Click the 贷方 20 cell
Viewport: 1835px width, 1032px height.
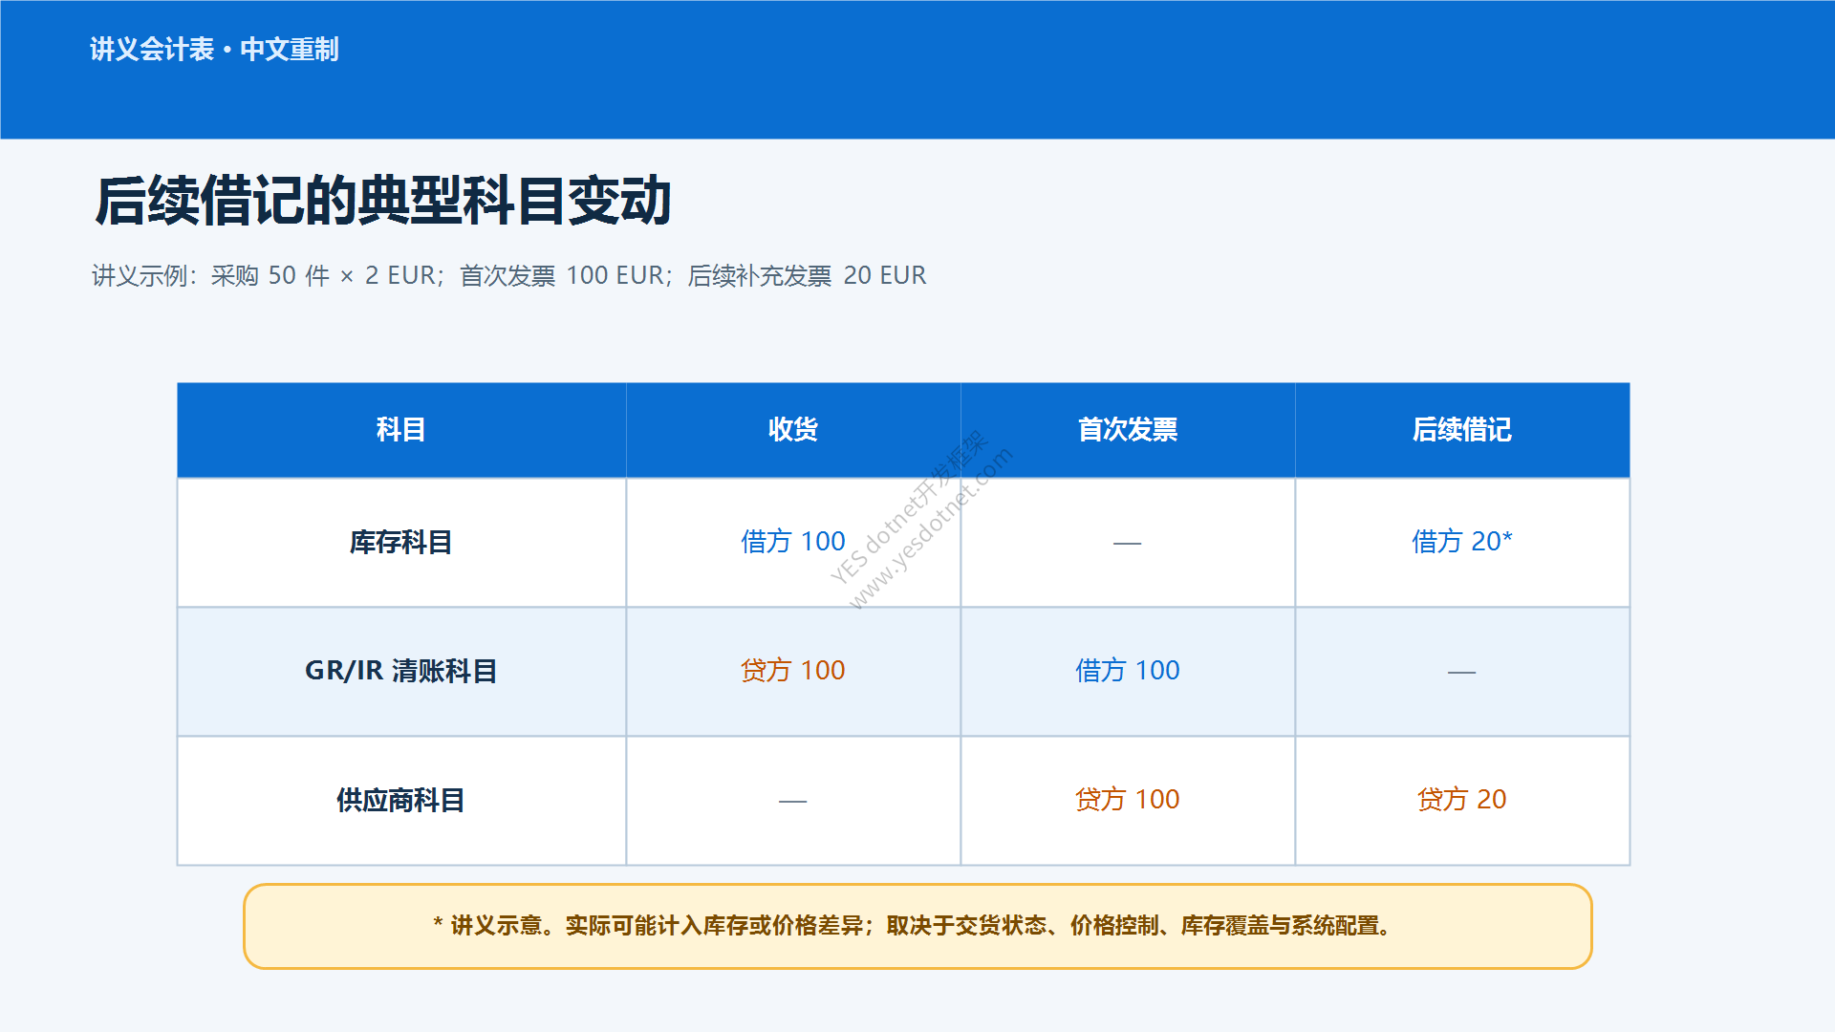(1462, 800)
